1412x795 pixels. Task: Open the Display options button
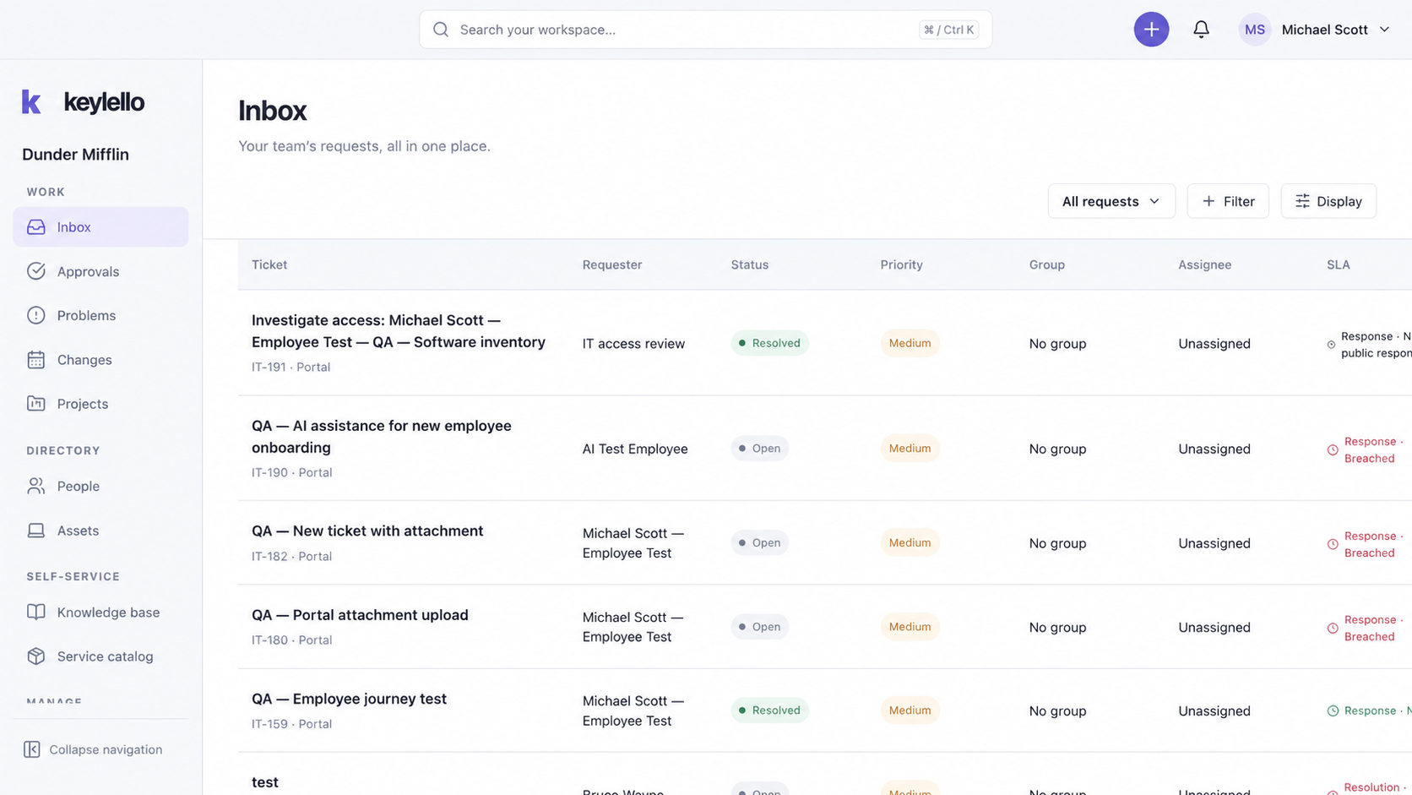point(1328,201)
